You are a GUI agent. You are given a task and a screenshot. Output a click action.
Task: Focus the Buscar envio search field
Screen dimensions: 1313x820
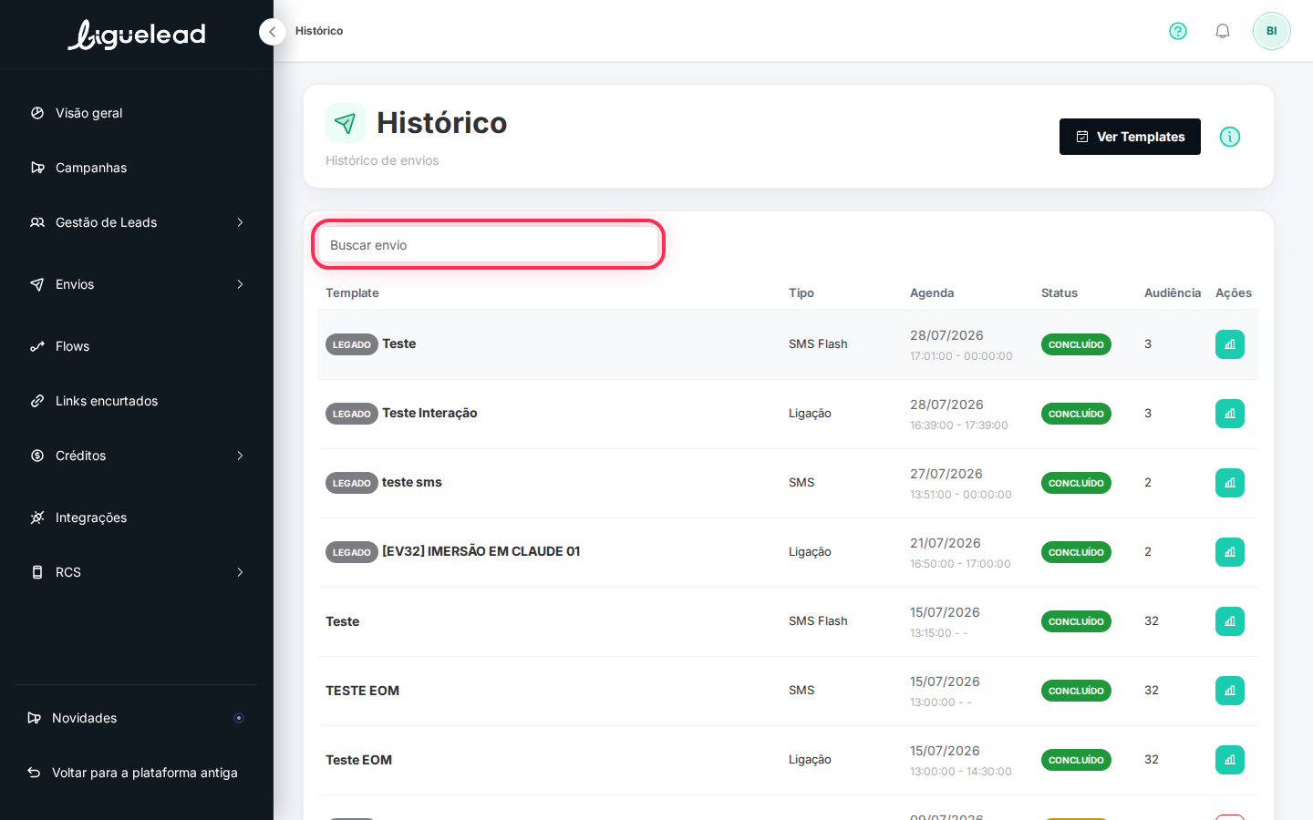(488, 245)
